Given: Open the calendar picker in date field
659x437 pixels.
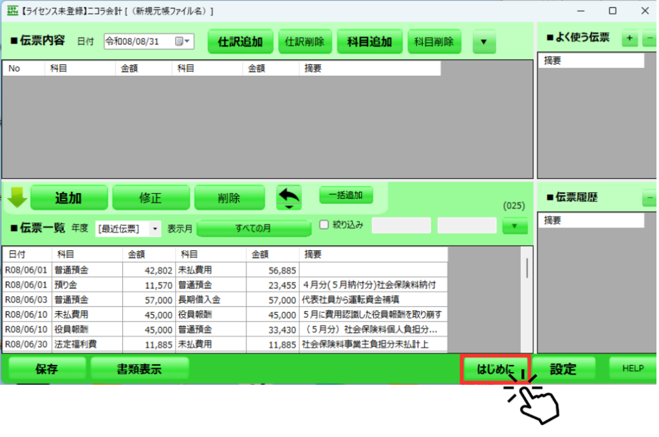Looking at the screenshot, I should click(182, 41).
